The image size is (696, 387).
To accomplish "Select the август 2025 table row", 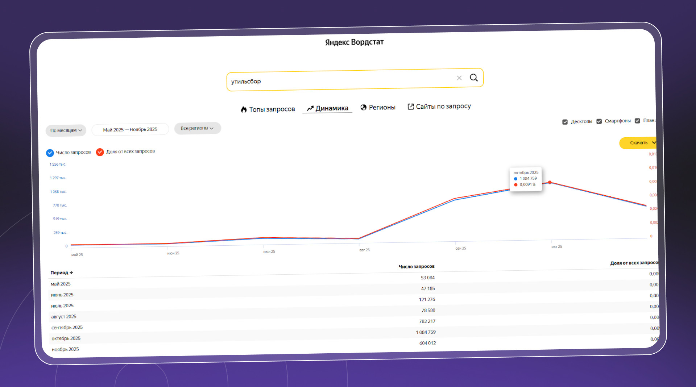I will pos(354,312).
